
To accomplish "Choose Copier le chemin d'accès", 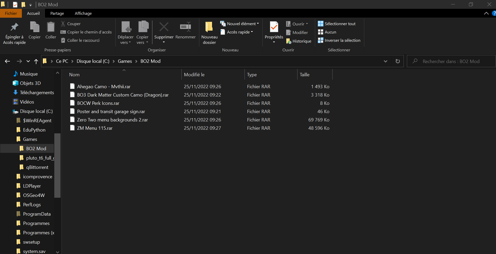I will coord(86,32).
